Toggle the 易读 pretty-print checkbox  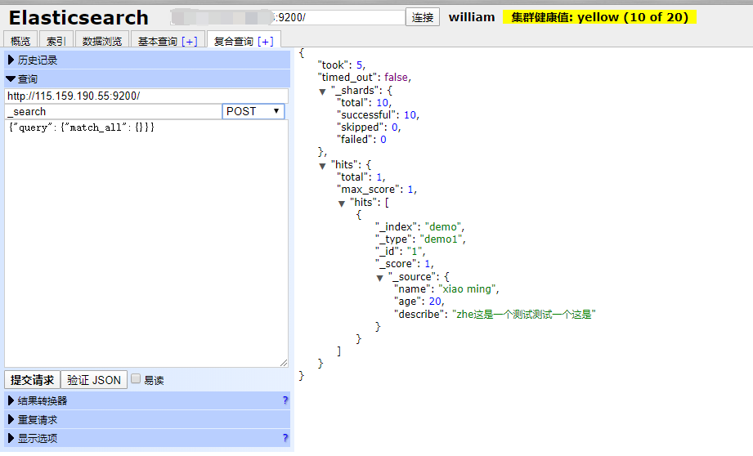(136, 378)
